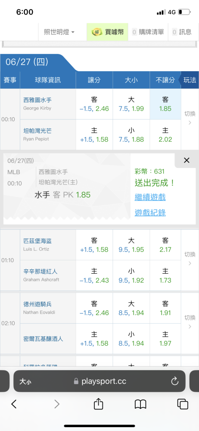Image resolution: width=199 pixels, height=431 pixels.
Task: Tap the playsport.cc address field
Action: (x=99, y=381)
